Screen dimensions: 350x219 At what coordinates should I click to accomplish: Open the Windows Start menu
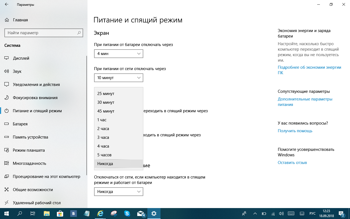click(x=7, y=214)
